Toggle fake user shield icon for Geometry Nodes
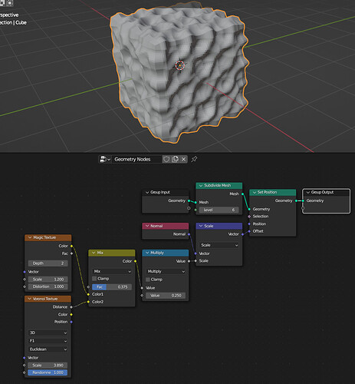The image size is (355, 384). [x=166, y=159]
